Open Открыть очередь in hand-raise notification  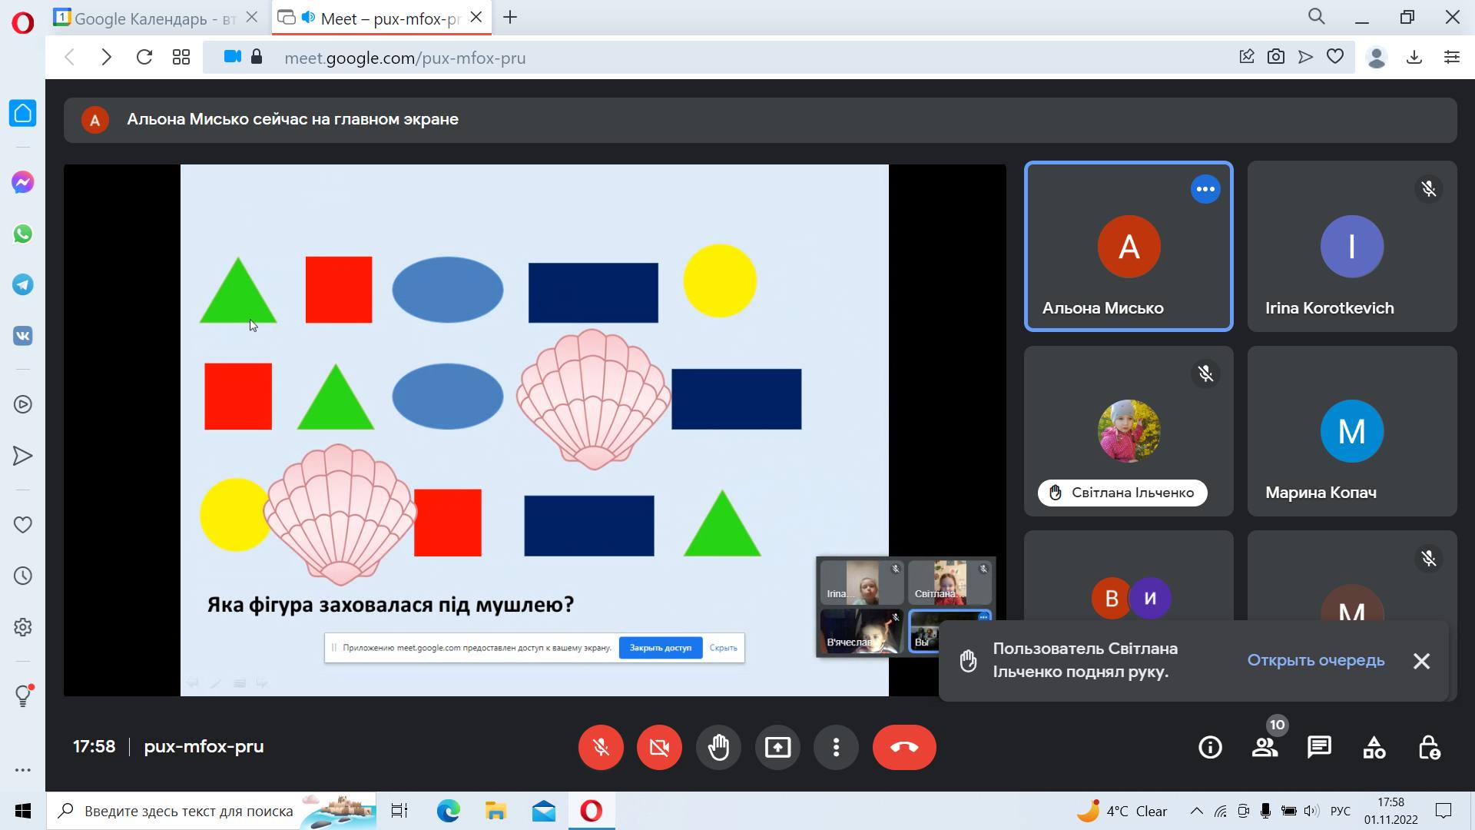1317,660
